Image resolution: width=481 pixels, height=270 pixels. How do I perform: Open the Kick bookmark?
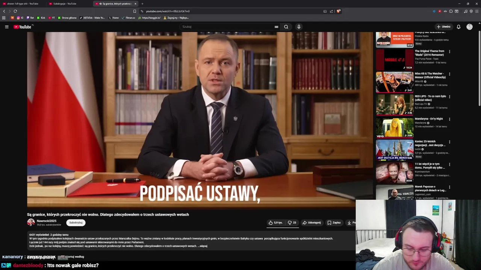pos(41,18)
